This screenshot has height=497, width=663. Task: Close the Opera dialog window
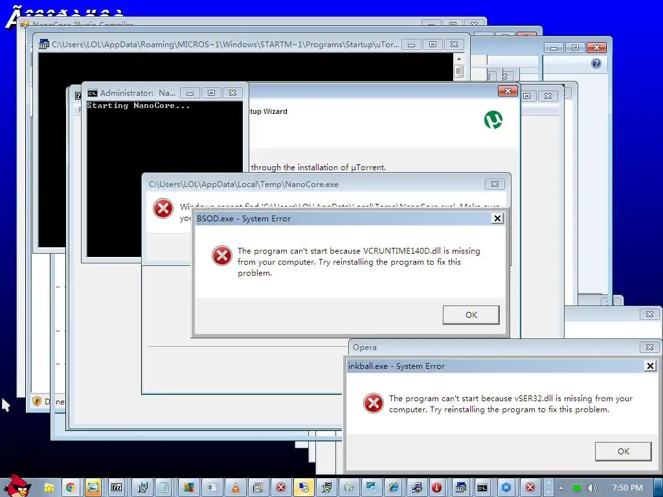click(x=649, y=348)
